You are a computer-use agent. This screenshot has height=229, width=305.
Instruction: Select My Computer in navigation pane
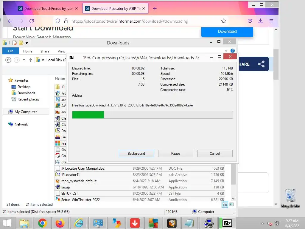pyautogui.click(x=26, y=112)
